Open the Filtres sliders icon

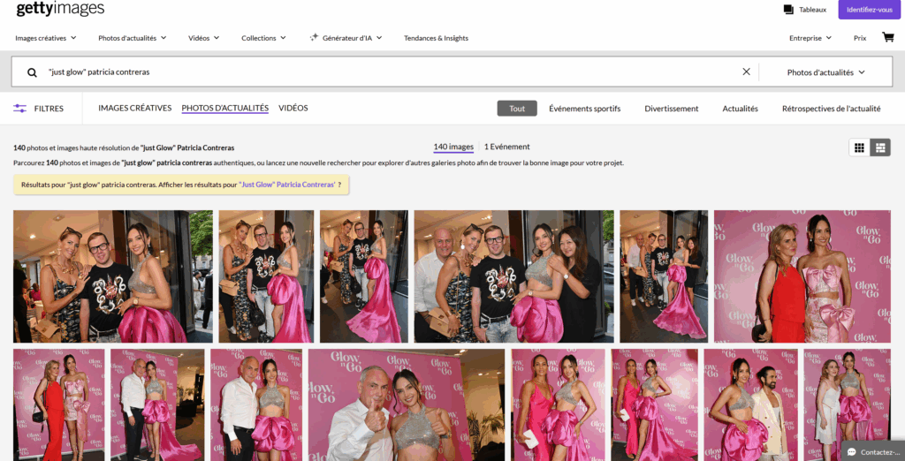click(x=20, y=109)
